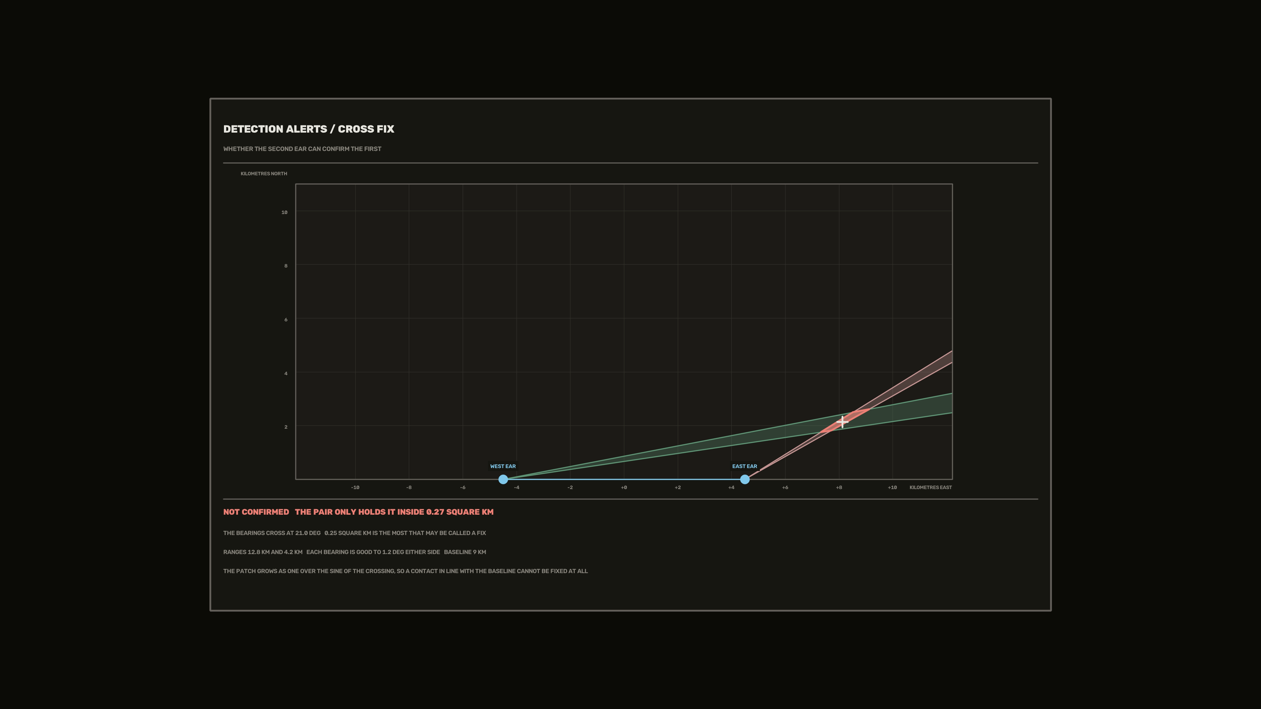This screenshot has height=709, width=1261.
Task: Click the 'THE PATCH GROWS AS ONE OVER THE SINE' line
Action: click(405, 571)
